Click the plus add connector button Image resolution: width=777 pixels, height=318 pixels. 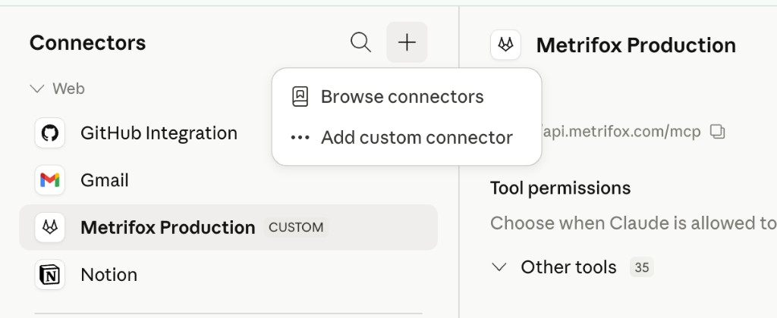pos(407,42)
